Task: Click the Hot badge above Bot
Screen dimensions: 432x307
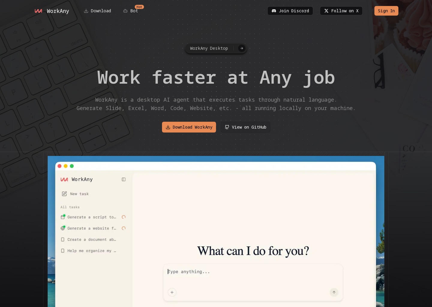Action: 139,7
